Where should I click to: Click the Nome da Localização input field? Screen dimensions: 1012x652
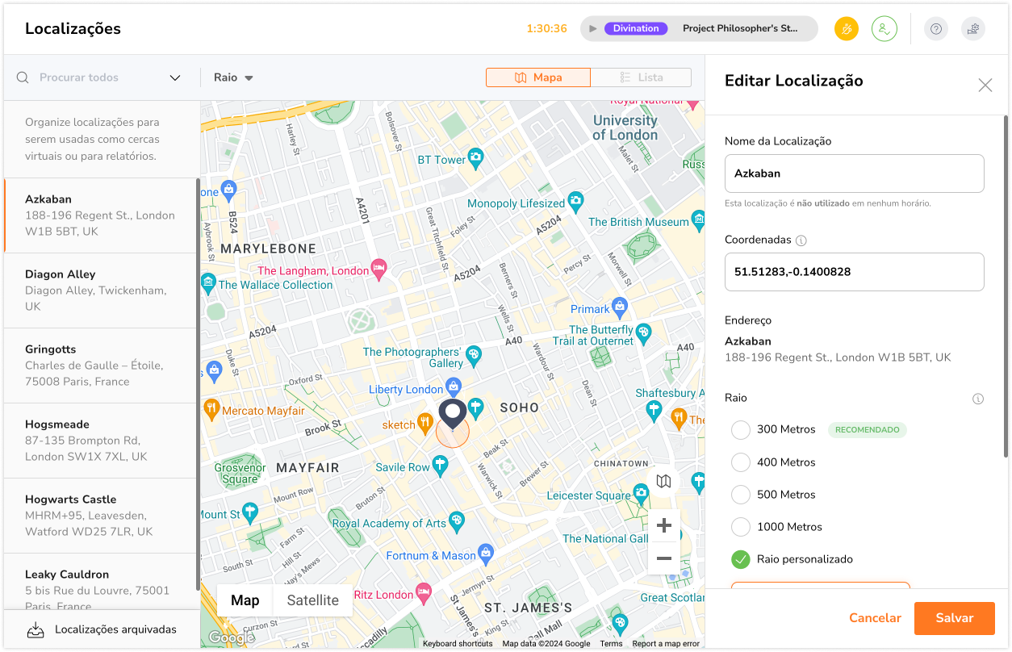pyautogui.click(x=854, y=173)
